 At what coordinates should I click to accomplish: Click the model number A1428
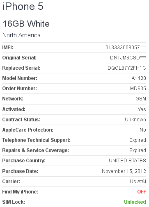[x=139, y=78]
